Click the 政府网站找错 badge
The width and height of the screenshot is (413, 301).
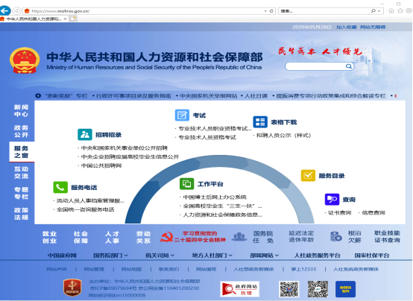[240, 289]
